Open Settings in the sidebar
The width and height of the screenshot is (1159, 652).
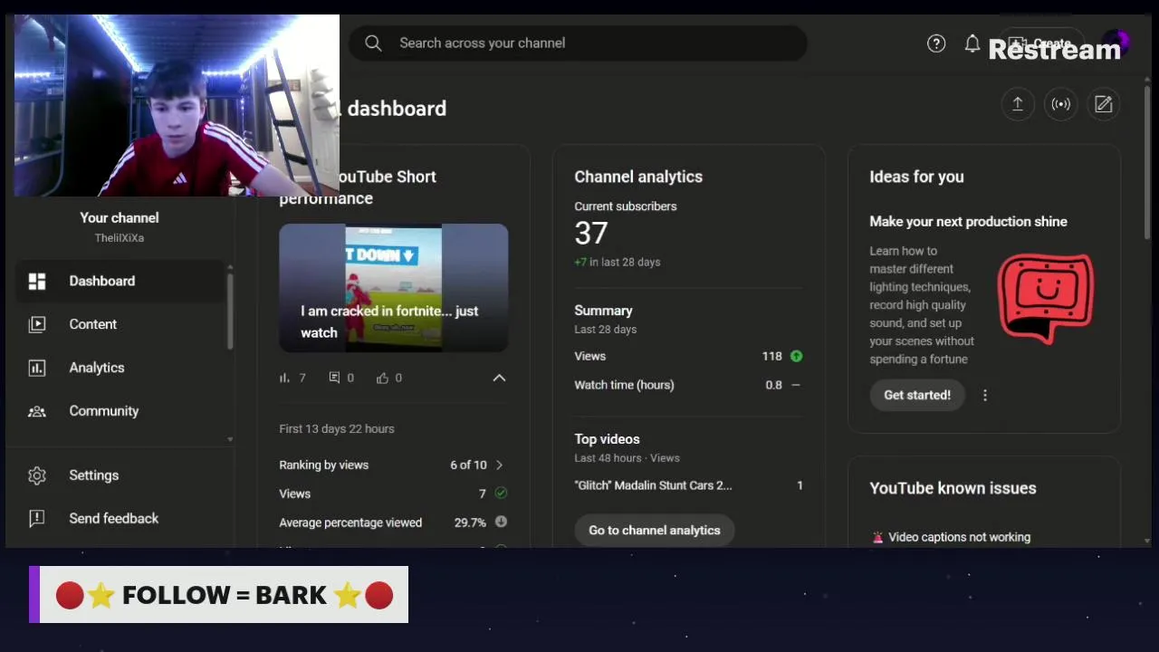pos(119,475)
